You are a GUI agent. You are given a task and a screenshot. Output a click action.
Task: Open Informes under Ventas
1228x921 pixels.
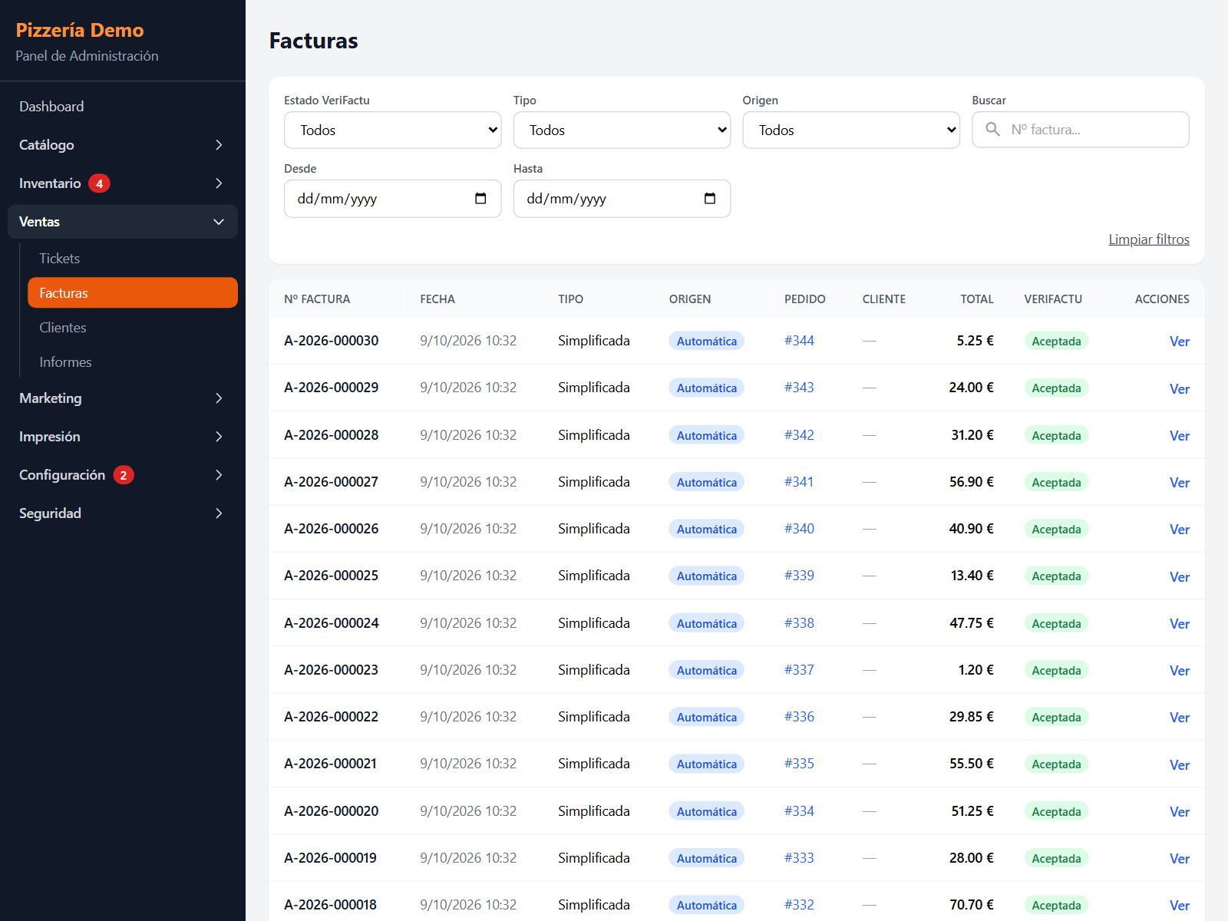(133, 362)
